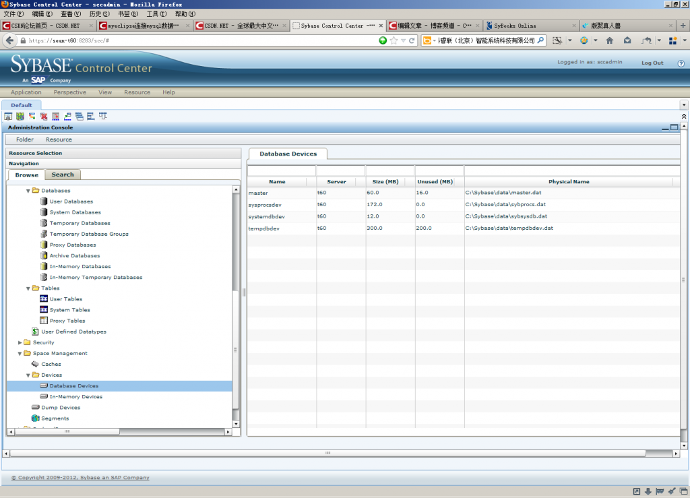This screenshot has height=498, width=690.
Task: Select the Browse navigation tab
Action: (26, 175)
